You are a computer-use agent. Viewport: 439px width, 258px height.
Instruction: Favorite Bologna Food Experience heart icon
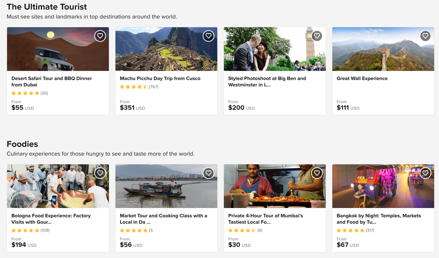[100, 173]
